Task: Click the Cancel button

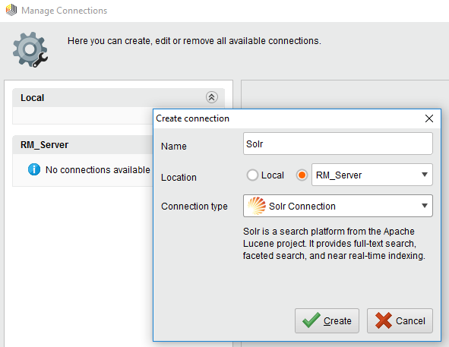Action: tap(400, 320)
